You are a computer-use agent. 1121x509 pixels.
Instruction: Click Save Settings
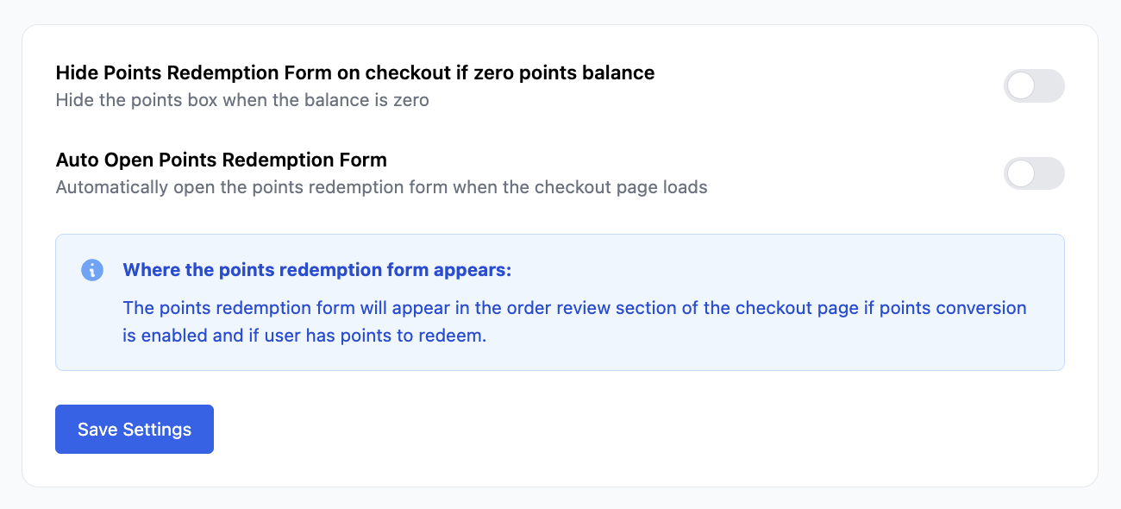134,429
